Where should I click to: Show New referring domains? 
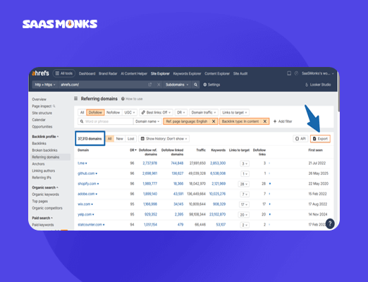click(119, 139)
